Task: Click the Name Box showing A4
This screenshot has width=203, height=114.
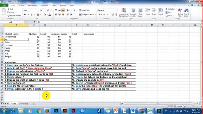Action: coord(10,22)
